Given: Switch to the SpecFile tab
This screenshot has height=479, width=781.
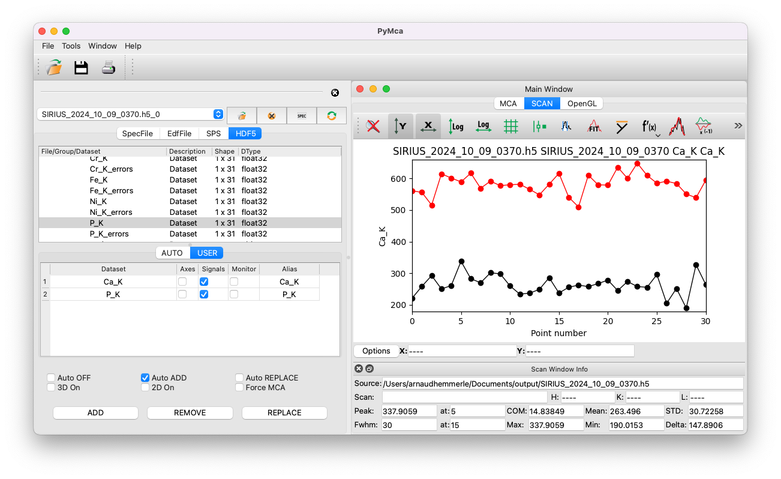Looking at the screenshot, I should [x=137, y=133].
